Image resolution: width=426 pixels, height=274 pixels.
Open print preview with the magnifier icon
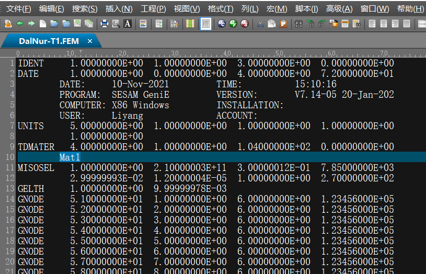(x=116, y=24)
